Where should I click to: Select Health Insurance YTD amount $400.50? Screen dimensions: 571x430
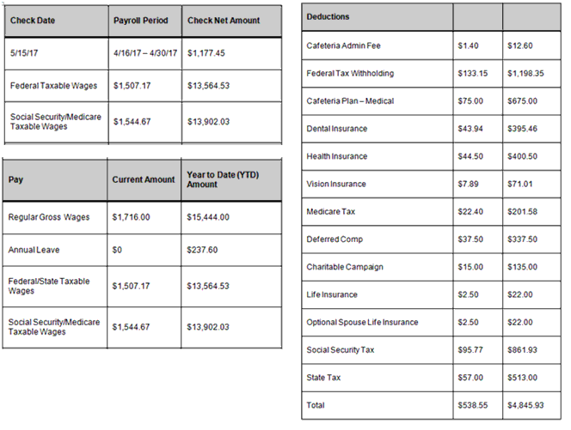coord(531,156)
